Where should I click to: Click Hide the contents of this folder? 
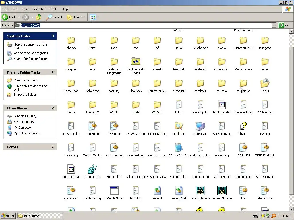tap(30, 46)
